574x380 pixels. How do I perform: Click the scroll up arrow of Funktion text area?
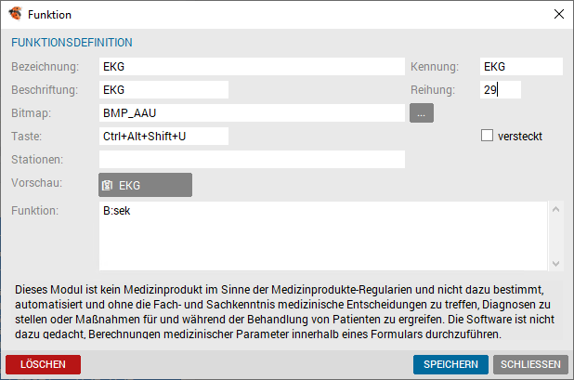[555, 209]
